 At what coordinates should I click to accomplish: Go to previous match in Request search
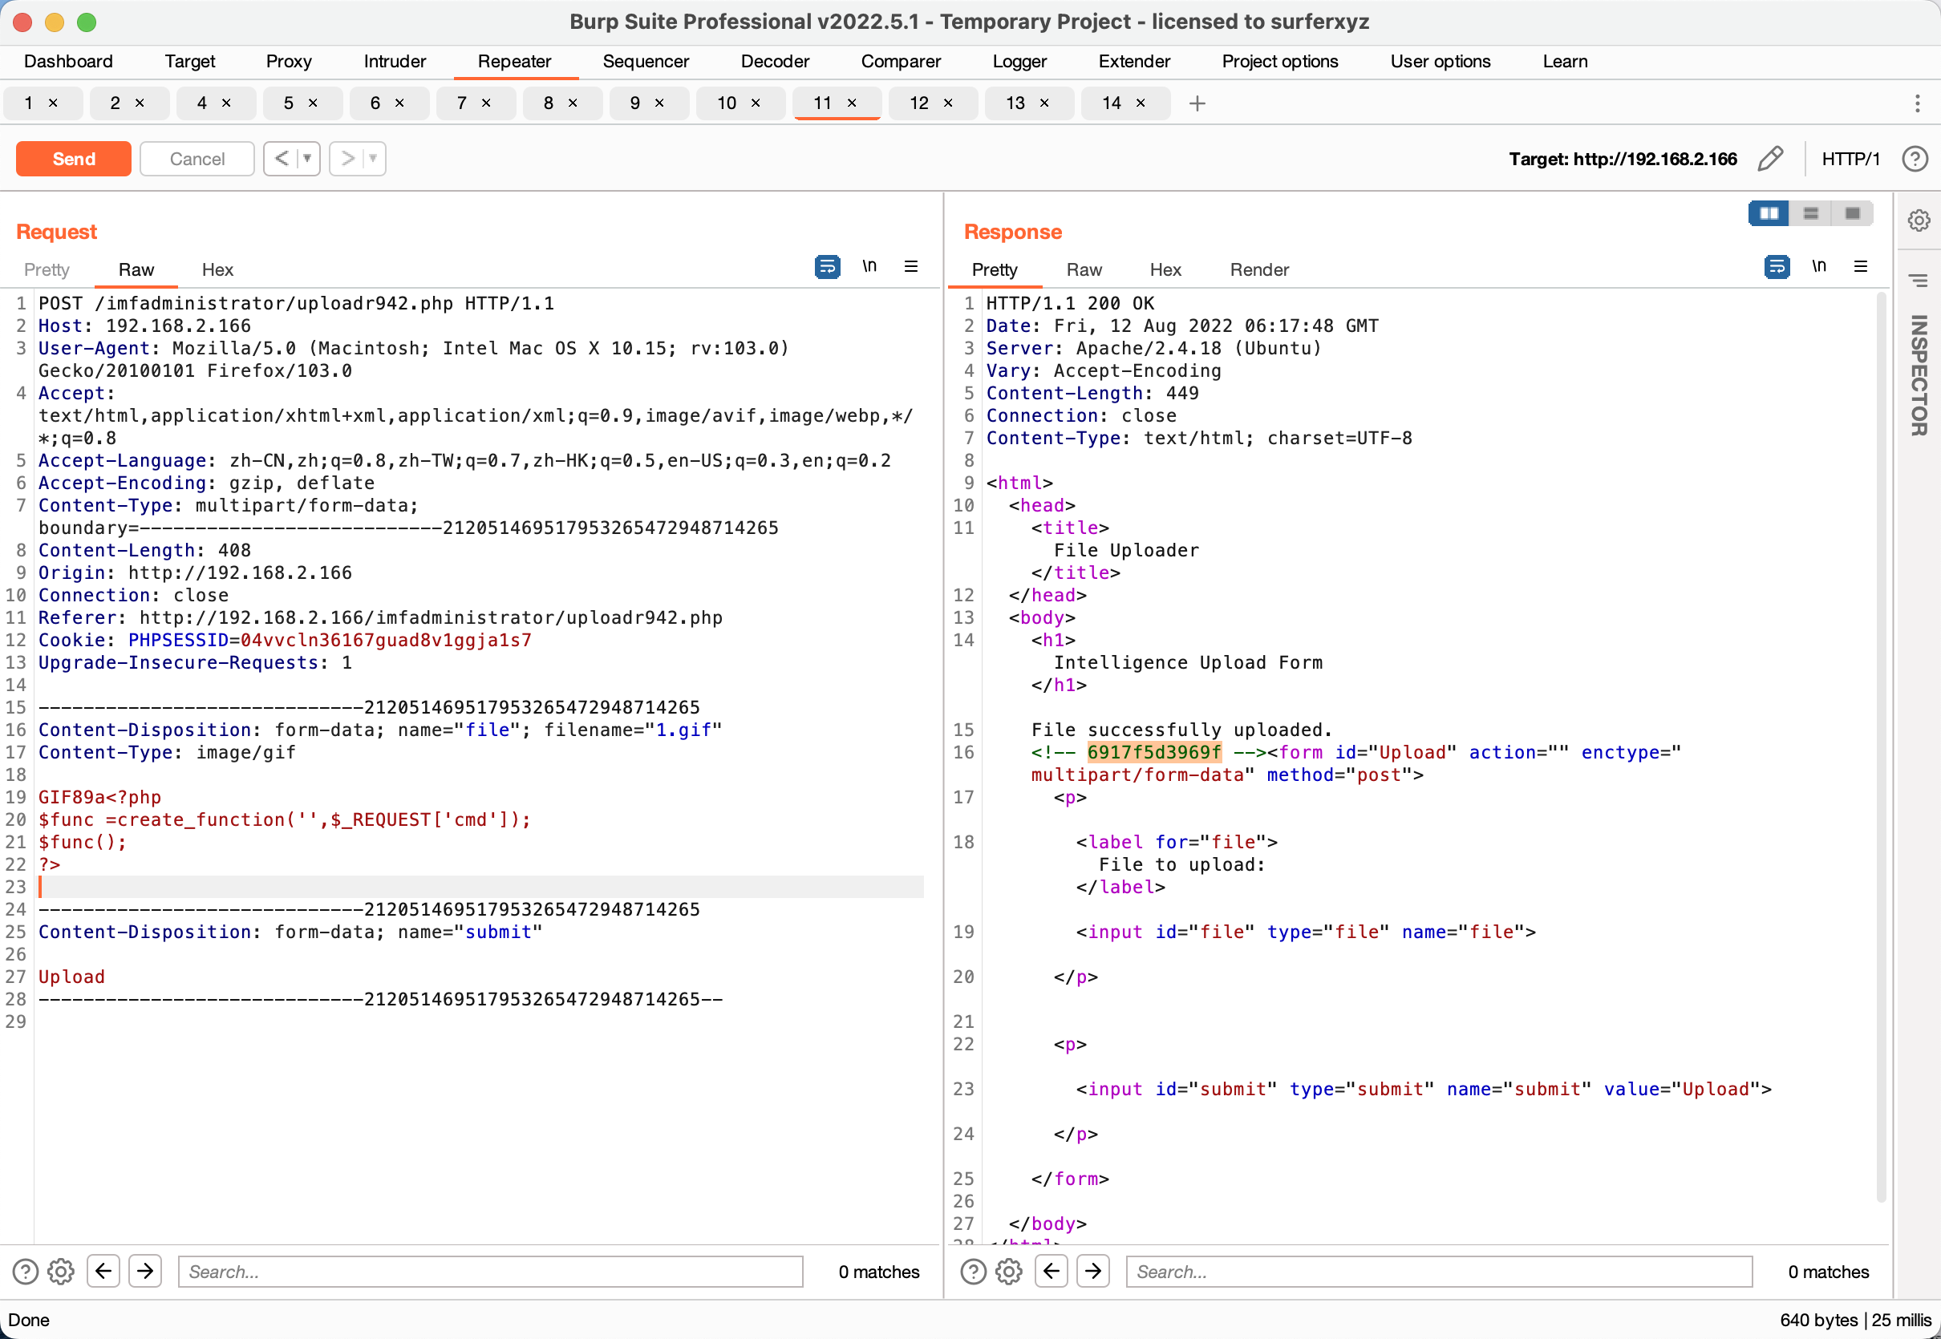(103, 1271)
